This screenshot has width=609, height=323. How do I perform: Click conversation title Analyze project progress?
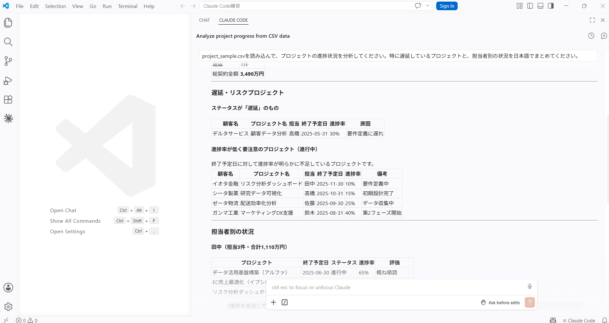tap(243, 36)
